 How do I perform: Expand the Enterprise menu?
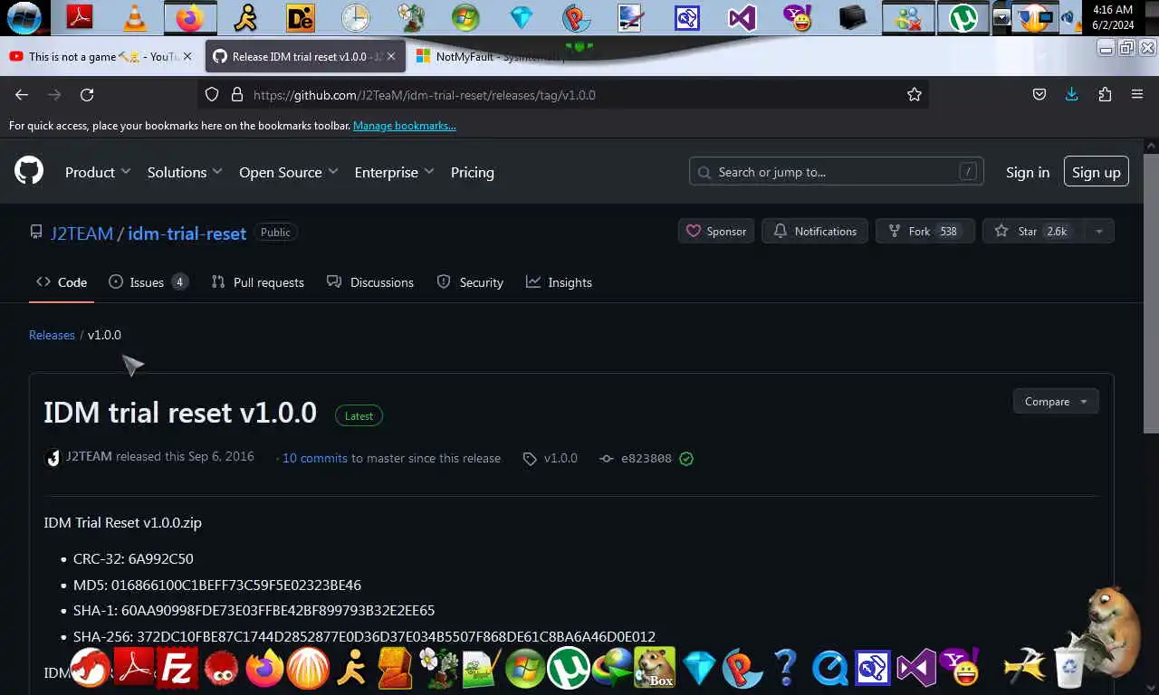tap(395, 172)
